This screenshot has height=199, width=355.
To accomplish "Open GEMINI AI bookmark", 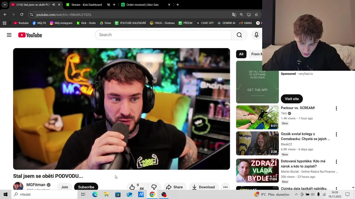I will [226, 23].
